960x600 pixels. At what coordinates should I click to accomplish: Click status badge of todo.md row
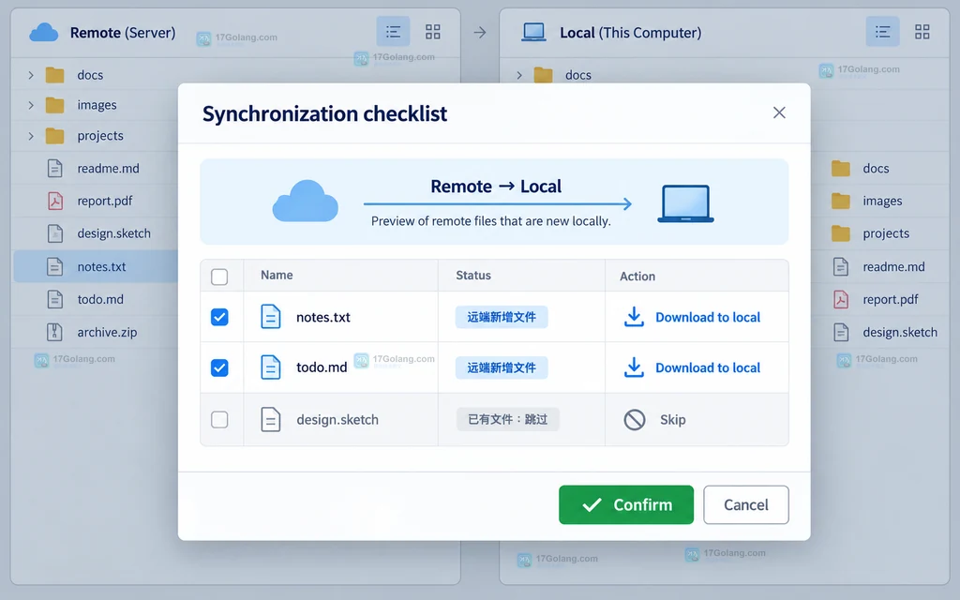(502, 367)
